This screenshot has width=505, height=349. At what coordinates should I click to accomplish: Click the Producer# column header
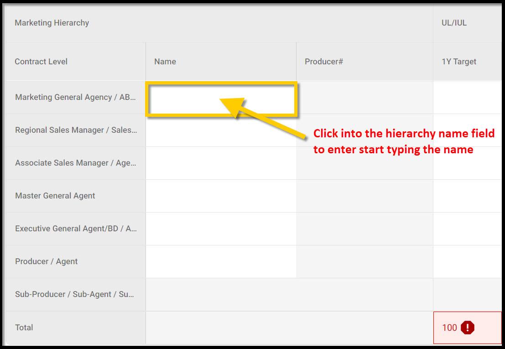[x=324, y=62]
